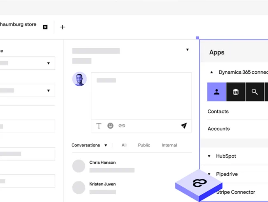Viewport: 268px width, 202px height.
Task: Expand the Pipedrive app section
Action: tap(209, 174)
